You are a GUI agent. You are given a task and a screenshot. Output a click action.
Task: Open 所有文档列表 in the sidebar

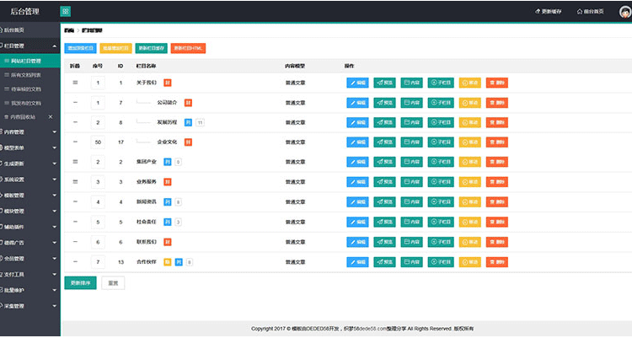pos(30,75)
